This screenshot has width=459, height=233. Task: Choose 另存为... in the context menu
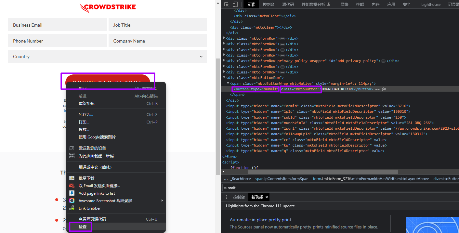point(116,114)
